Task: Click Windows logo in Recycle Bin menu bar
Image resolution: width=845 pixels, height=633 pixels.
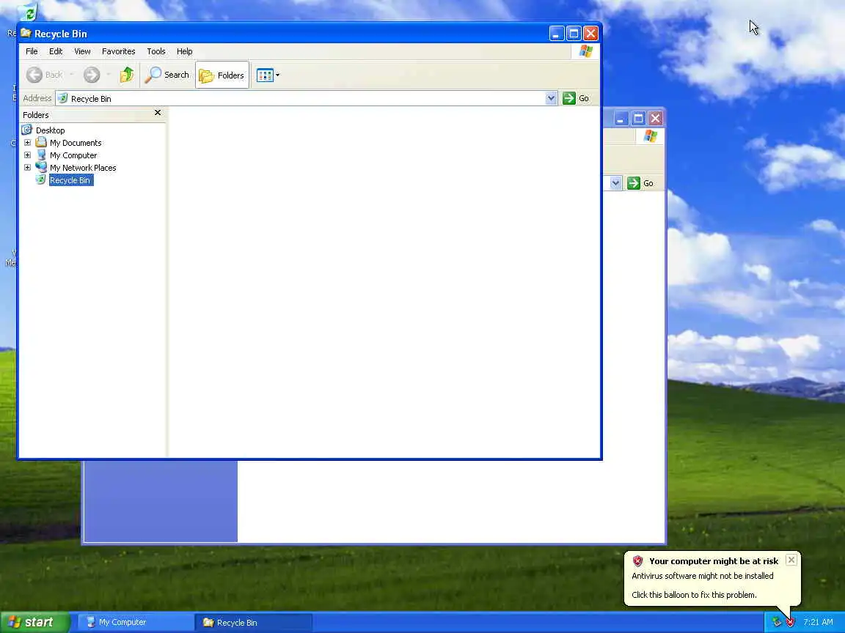Action: pos(586,51)
